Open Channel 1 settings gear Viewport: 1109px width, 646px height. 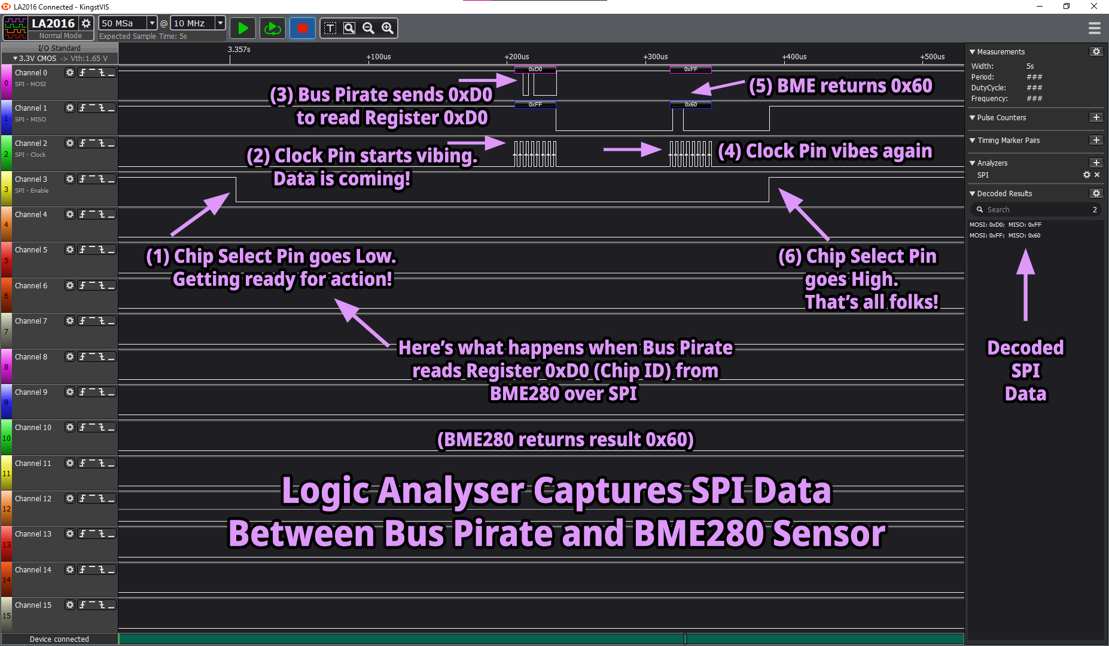click(x=70, y=108)
